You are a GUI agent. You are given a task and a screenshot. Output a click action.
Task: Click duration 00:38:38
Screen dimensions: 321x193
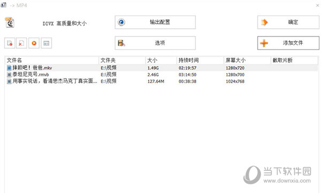click(x=187, y=82)
